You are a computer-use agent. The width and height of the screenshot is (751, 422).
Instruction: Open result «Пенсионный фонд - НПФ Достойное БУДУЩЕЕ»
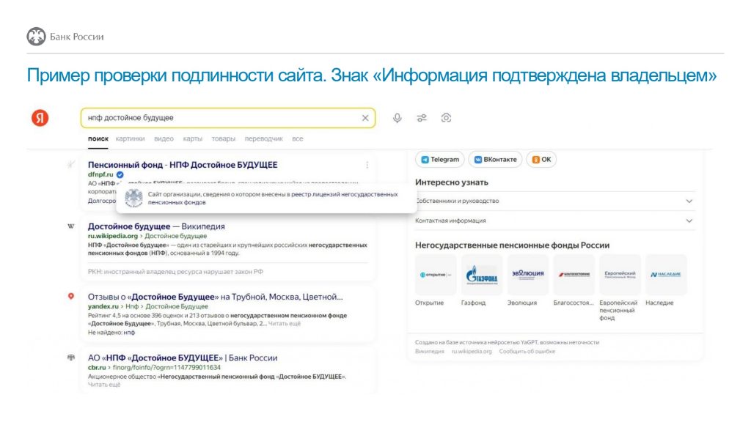(183, 165)
